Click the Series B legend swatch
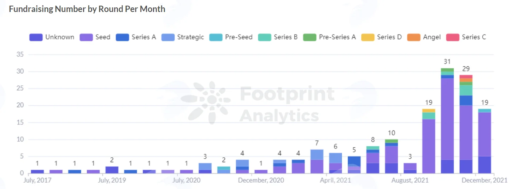Image resolution: width=518 pixels, height=189 pixels. pos(265,37)
